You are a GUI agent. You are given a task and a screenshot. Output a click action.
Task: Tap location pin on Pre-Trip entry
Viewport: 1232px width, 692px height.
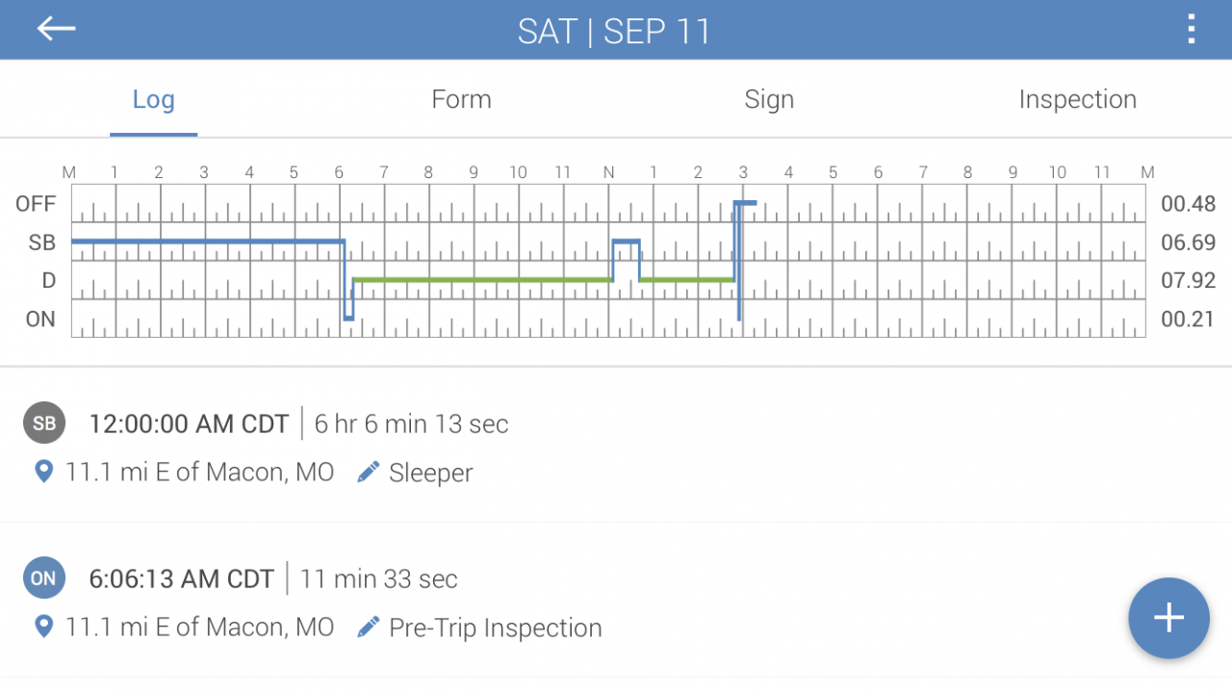43,627
